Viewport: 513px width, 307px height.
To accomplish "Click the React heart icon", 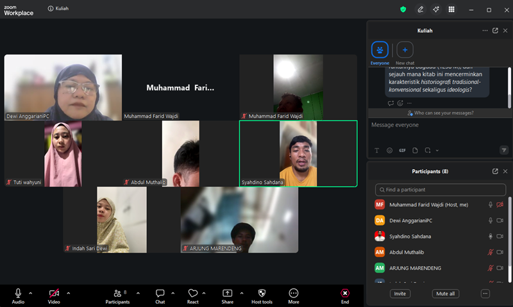I will tap(193, 294).
